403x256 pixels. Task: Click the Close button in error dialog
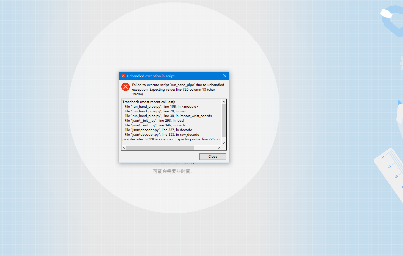pos(213,157)
